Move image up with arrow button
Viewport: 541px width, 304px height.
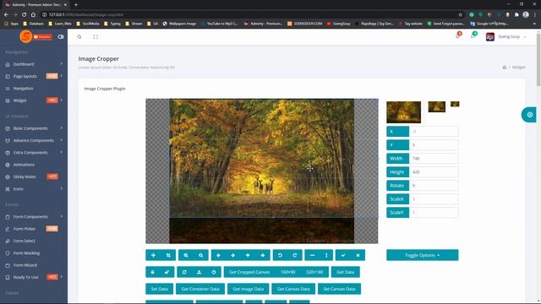click(248, 255)
